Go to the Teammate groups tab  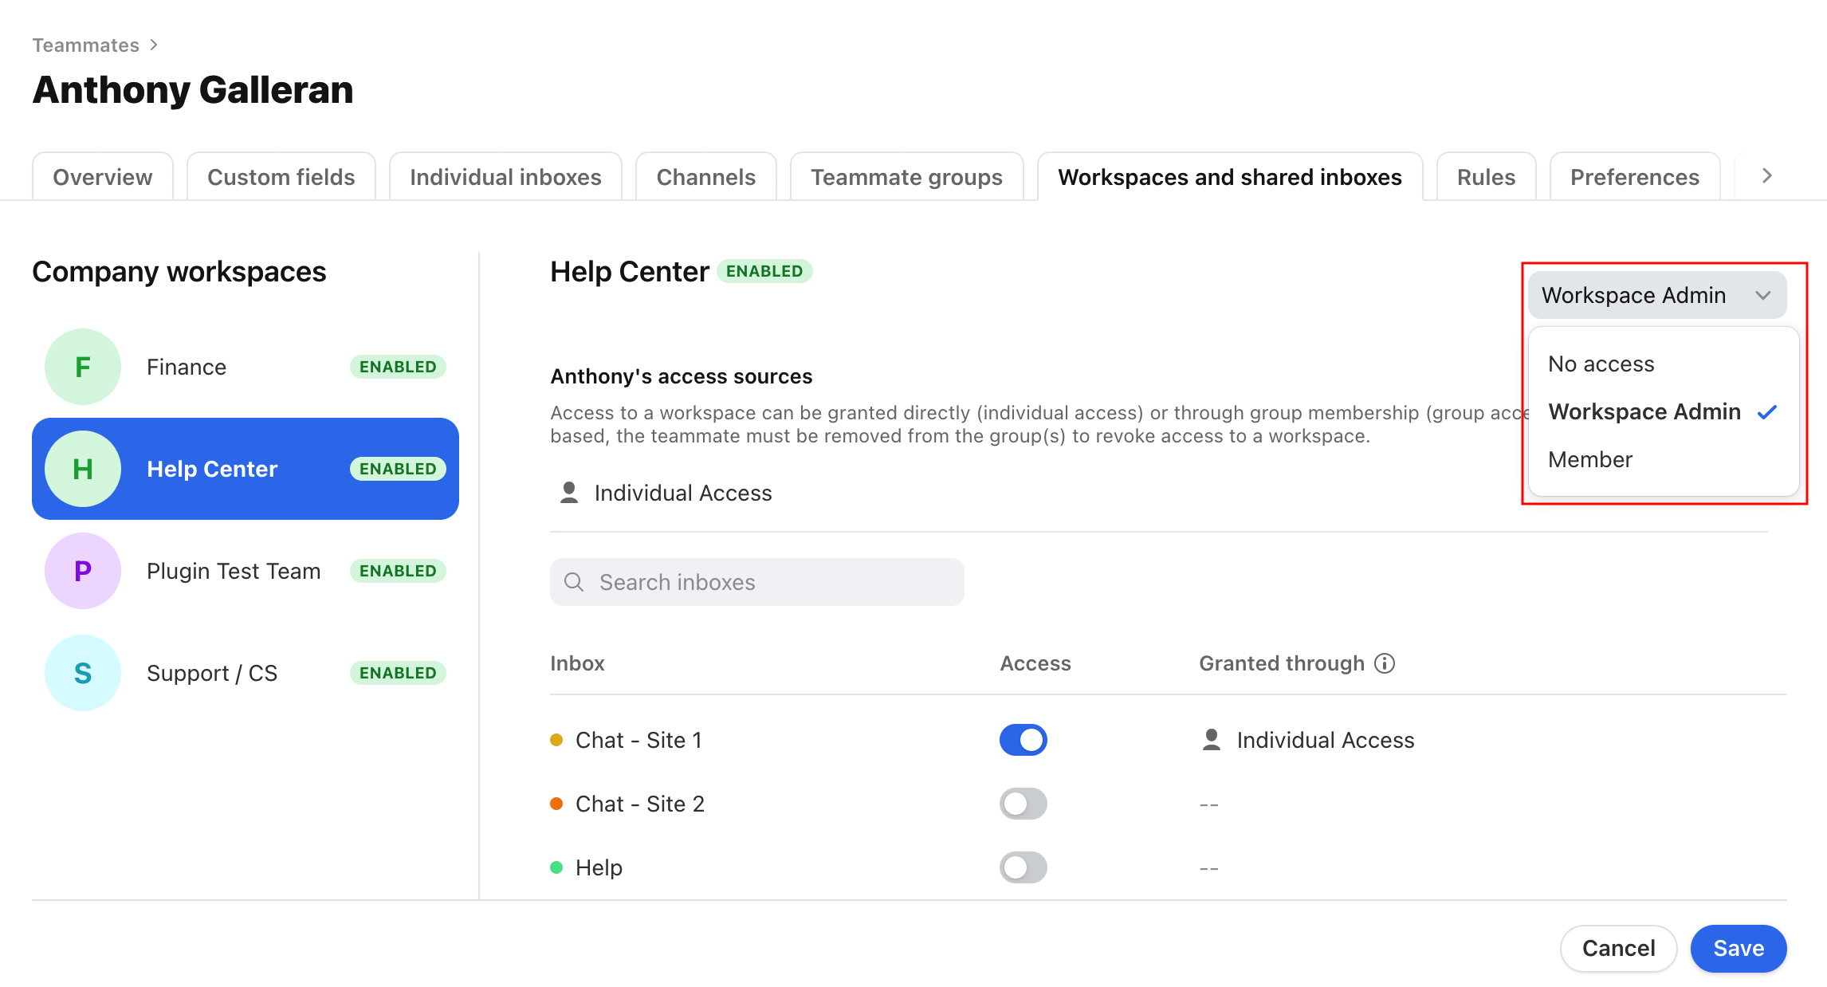pyautogui.click(x=907, y=176)
